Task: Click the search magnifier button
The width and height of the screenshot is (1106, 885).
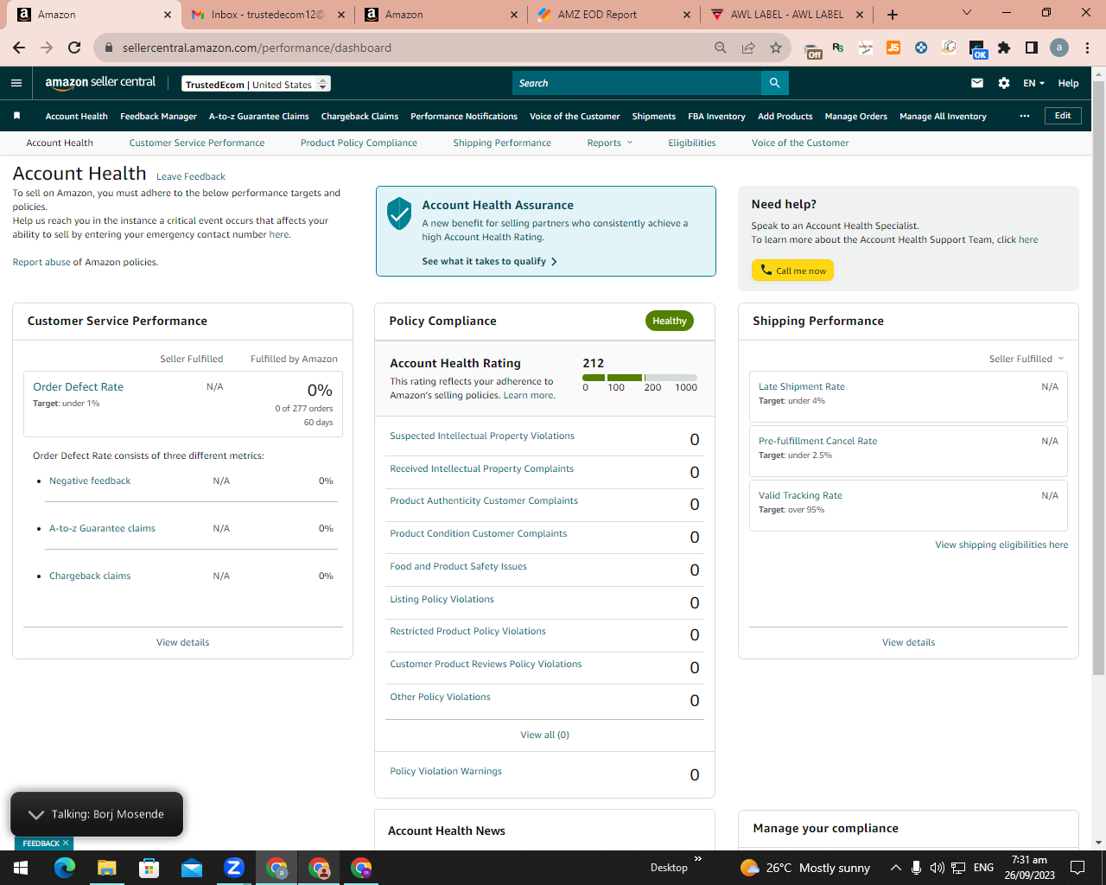Action: [775, 83]
